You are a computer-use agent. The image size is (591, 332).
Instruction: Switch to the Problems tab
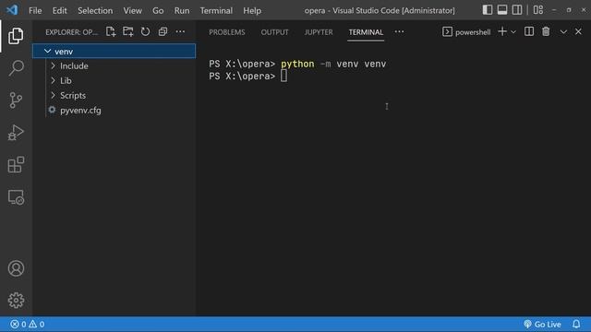click(227, 32)
